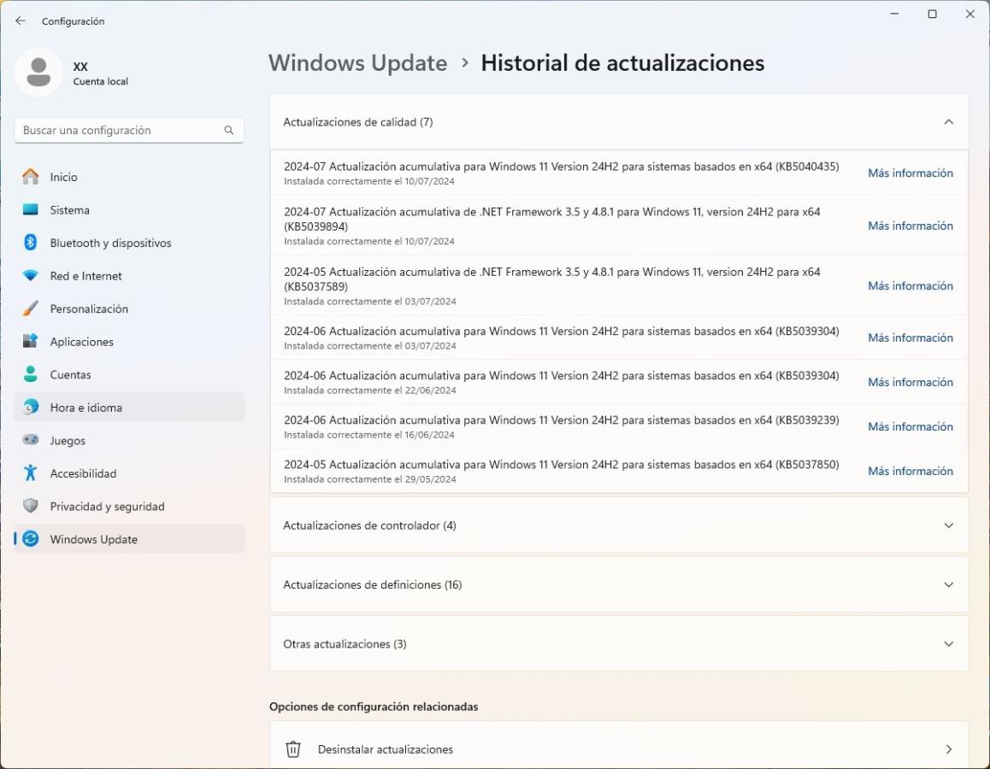The image size is (990, 769).
Task: Click the back arrow icon
Action: click(21, 21)
